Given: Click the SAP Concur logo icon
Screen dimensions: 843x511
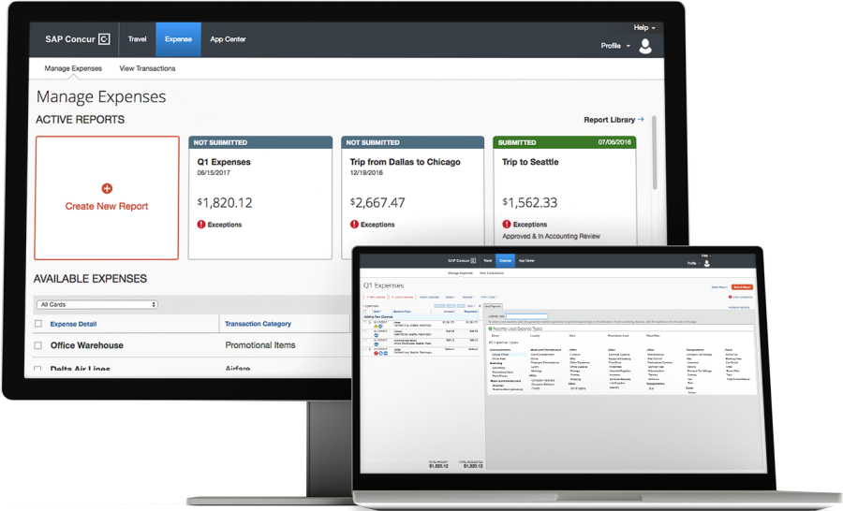Looking at the screenshot, I should (x=104, y=39).
